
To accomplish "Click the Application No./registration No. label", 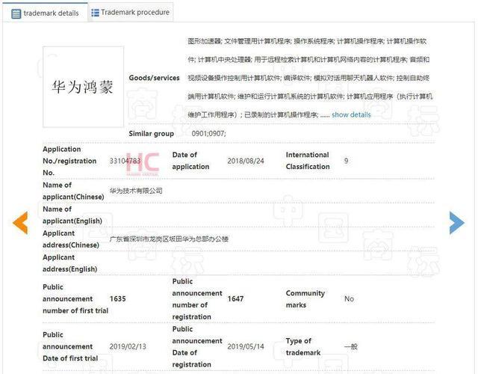I will pos(69,161).
